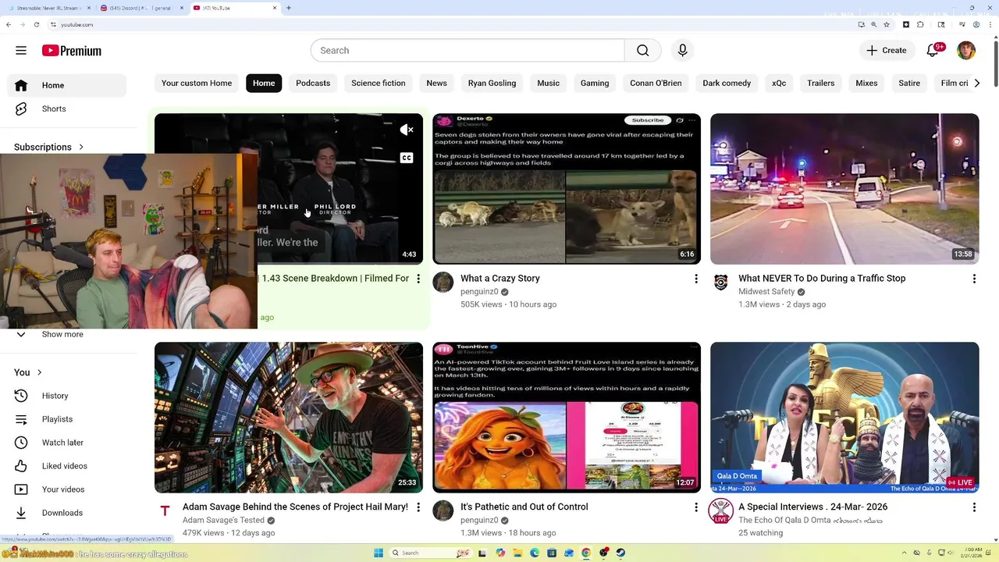Open options for What NEVER To Do video
Screen dimensions: 999x562
point(974,279)
